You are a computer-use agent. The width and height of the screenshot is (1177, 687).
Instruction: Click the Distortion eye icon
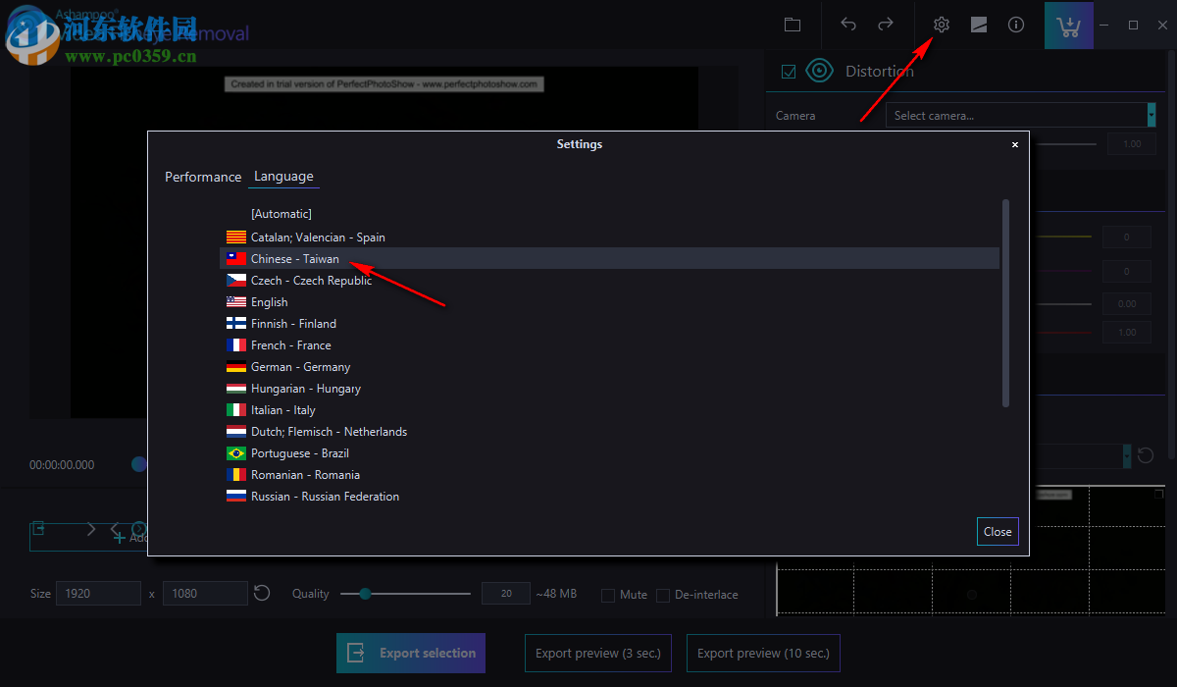(819, 71)
